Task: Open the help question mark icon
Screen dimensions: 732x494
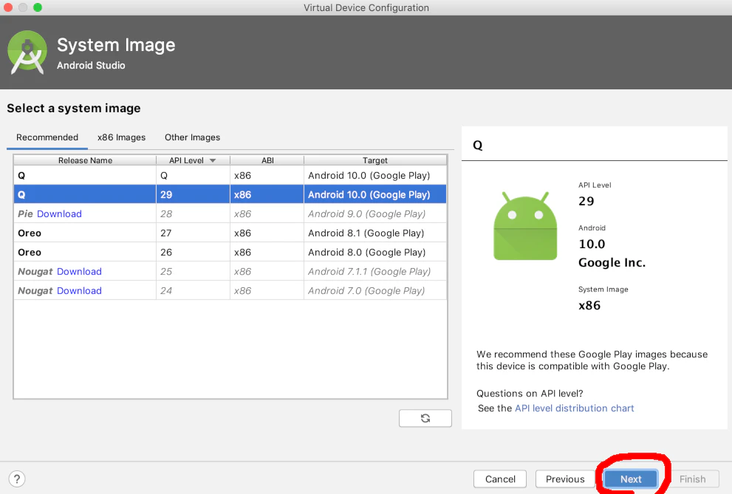Action: tap(17, 479)
